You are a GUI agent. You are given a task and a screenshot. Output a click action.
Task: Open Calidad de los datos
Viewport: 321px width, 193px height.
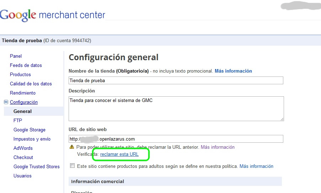31,84
